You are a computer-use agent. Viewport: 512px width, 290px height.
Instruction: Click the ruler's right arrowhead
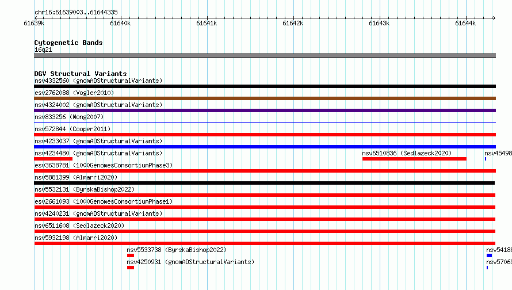pyautogui.click(x=494, y=18)
